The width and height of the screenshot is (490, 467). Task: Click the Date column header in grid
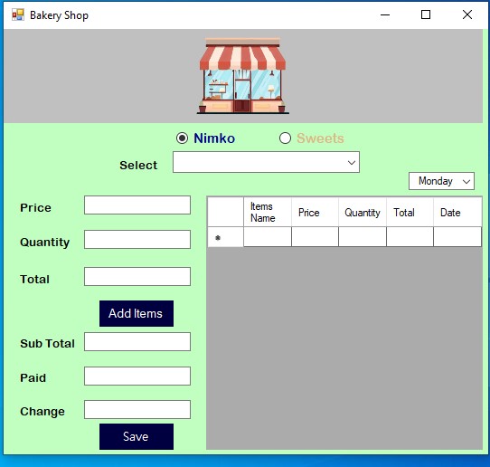[x=457, y=212]
